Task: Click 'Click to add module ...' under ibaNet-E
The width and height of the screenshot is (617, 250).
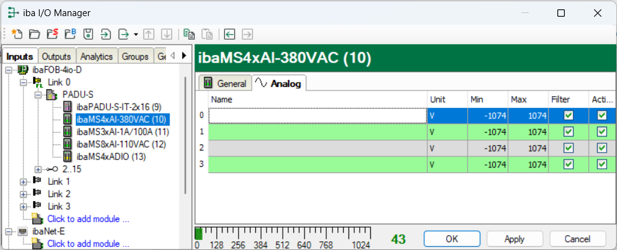Action: tap(88, 244)
